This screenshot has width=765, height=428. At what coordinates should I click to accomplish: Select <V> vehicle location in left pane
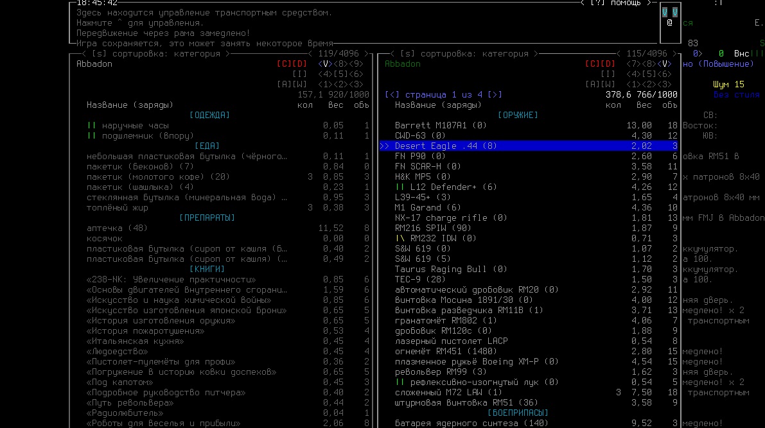326,64
